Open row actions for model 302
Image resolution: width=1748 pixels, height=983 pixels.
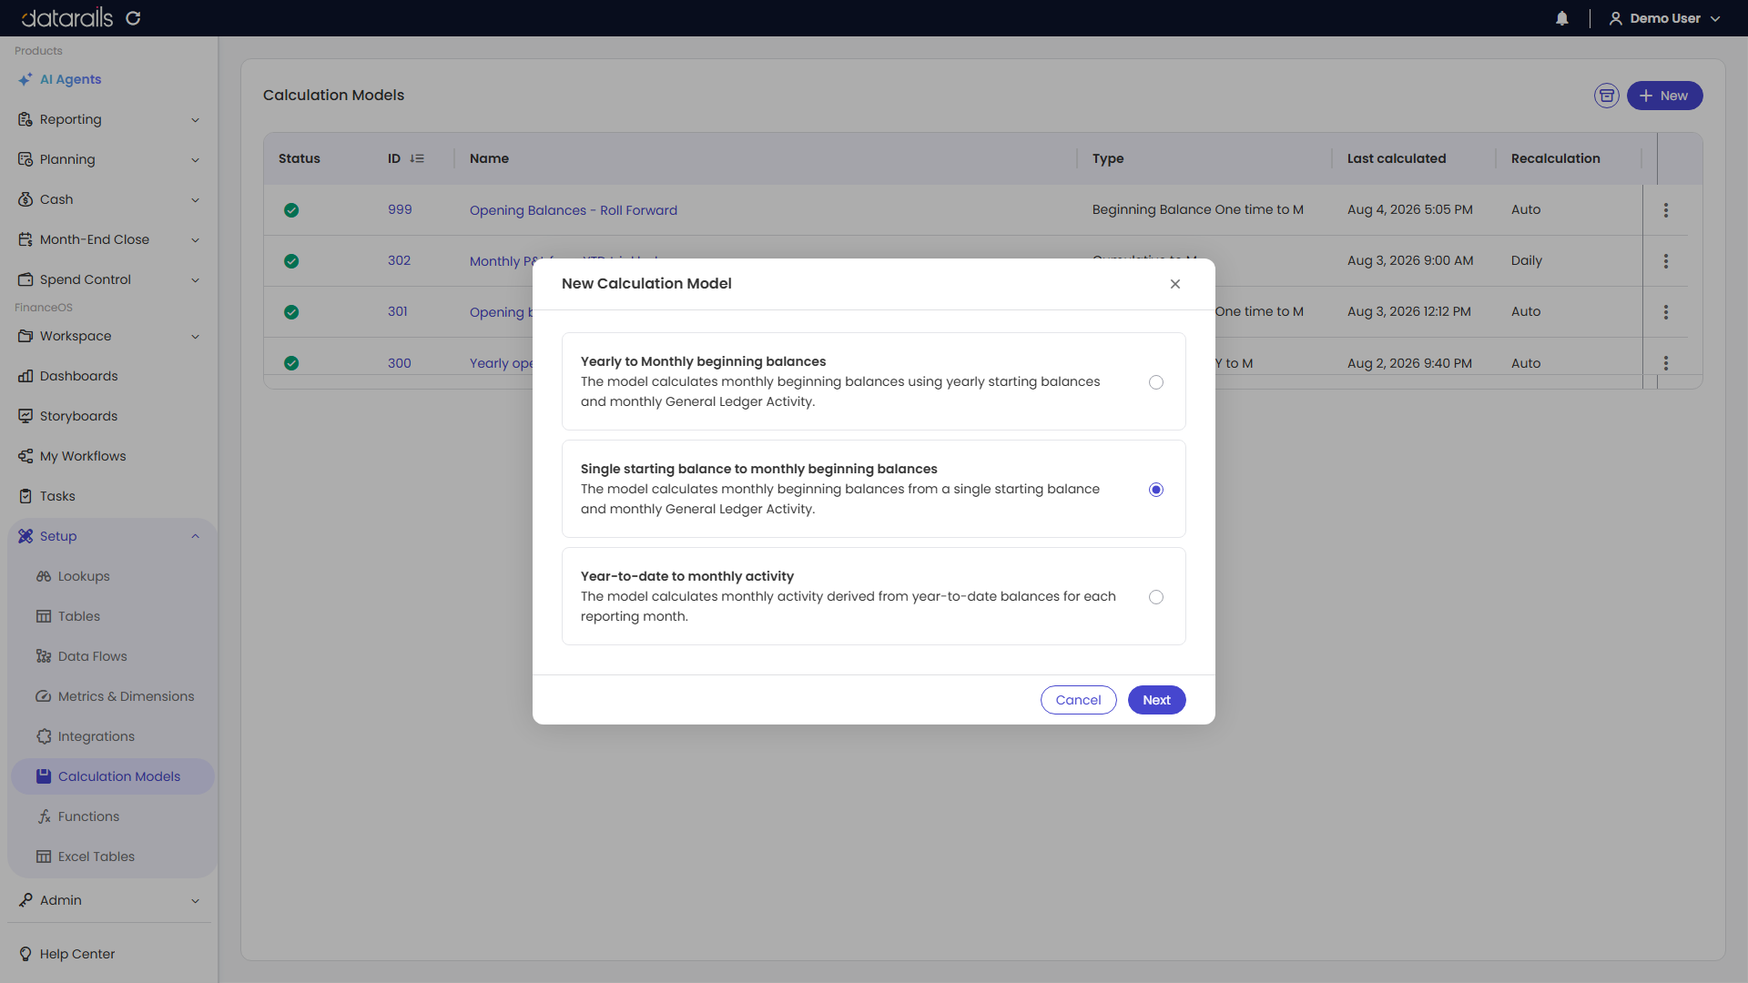(x=1666, y=261)
